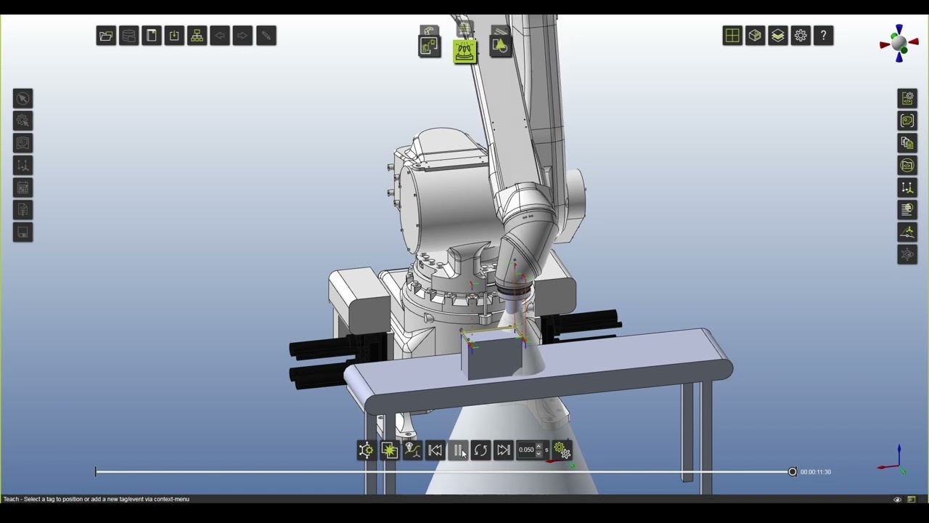This screenshot has width=929, height=523.
Task: Skip to simulation end
Action: point(504,450)
